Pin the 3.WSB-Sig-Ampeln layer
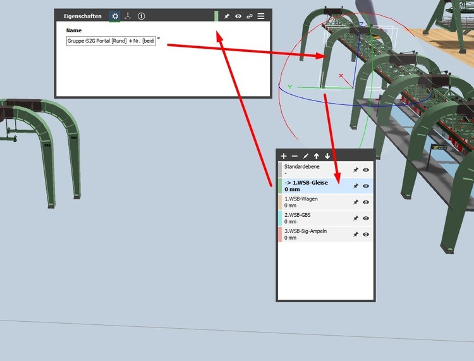This screenshot has width=474, height=361. click(x=355, y=235)
